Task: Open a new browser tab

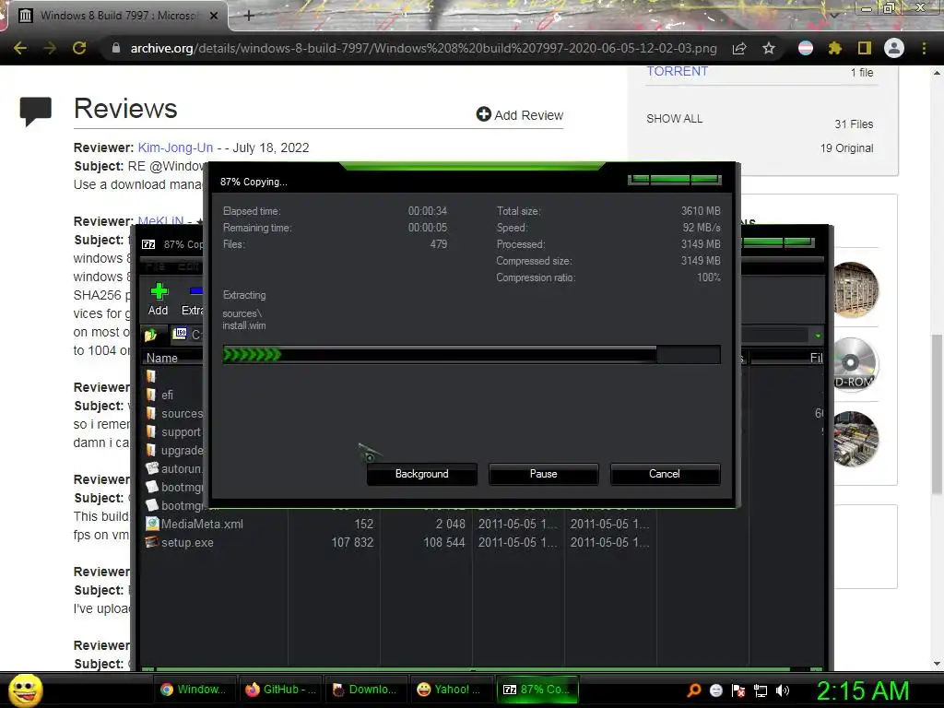Action: pyautogui.click(x=249, y=16)
